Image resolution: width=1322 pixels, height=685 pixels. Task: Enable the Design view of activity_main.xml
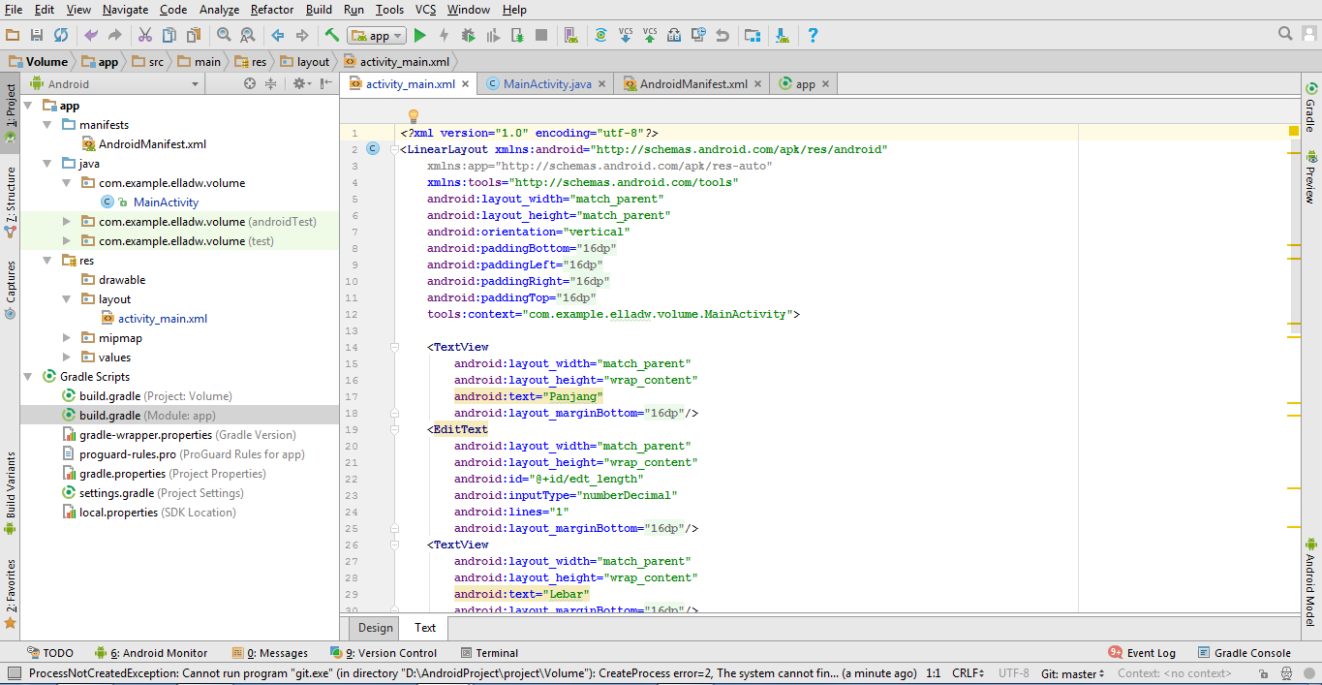(374, 628)
